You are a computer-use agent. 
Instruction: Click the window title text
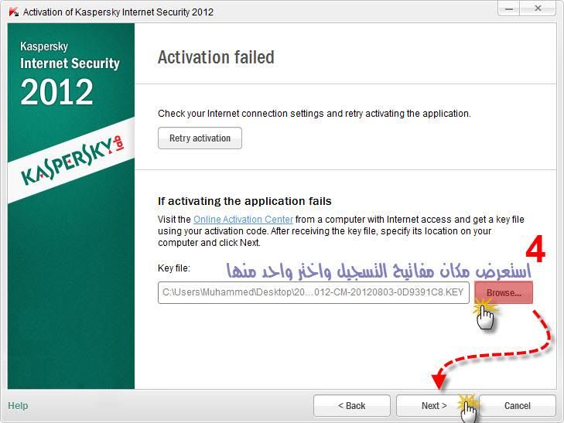pyautogui.click(x=118, y=12)
